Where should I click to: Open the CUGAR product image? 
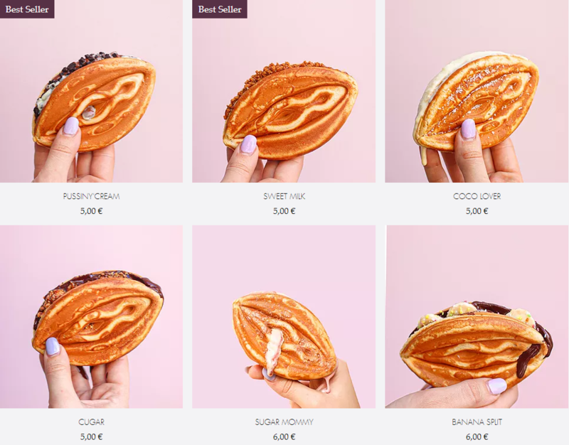click(91, 316)
